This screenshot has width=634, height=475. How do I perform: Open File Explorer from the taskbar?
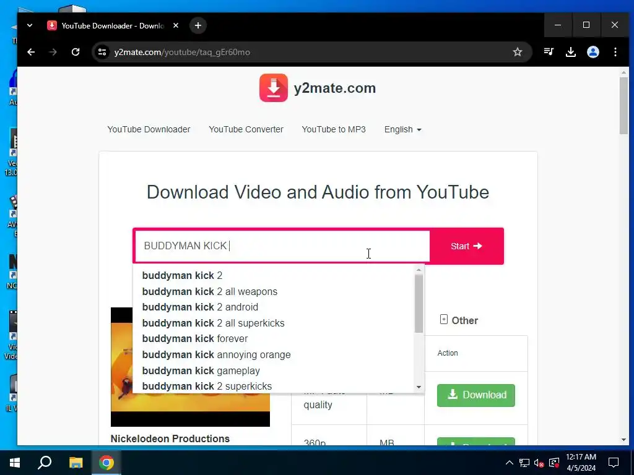[76, 463]
